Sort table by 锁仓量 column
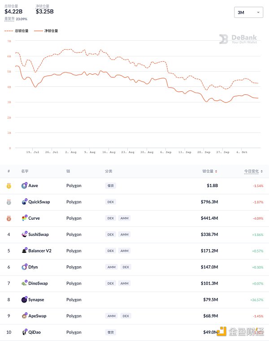This screenshot has height=341, width=269. [210, 171]
